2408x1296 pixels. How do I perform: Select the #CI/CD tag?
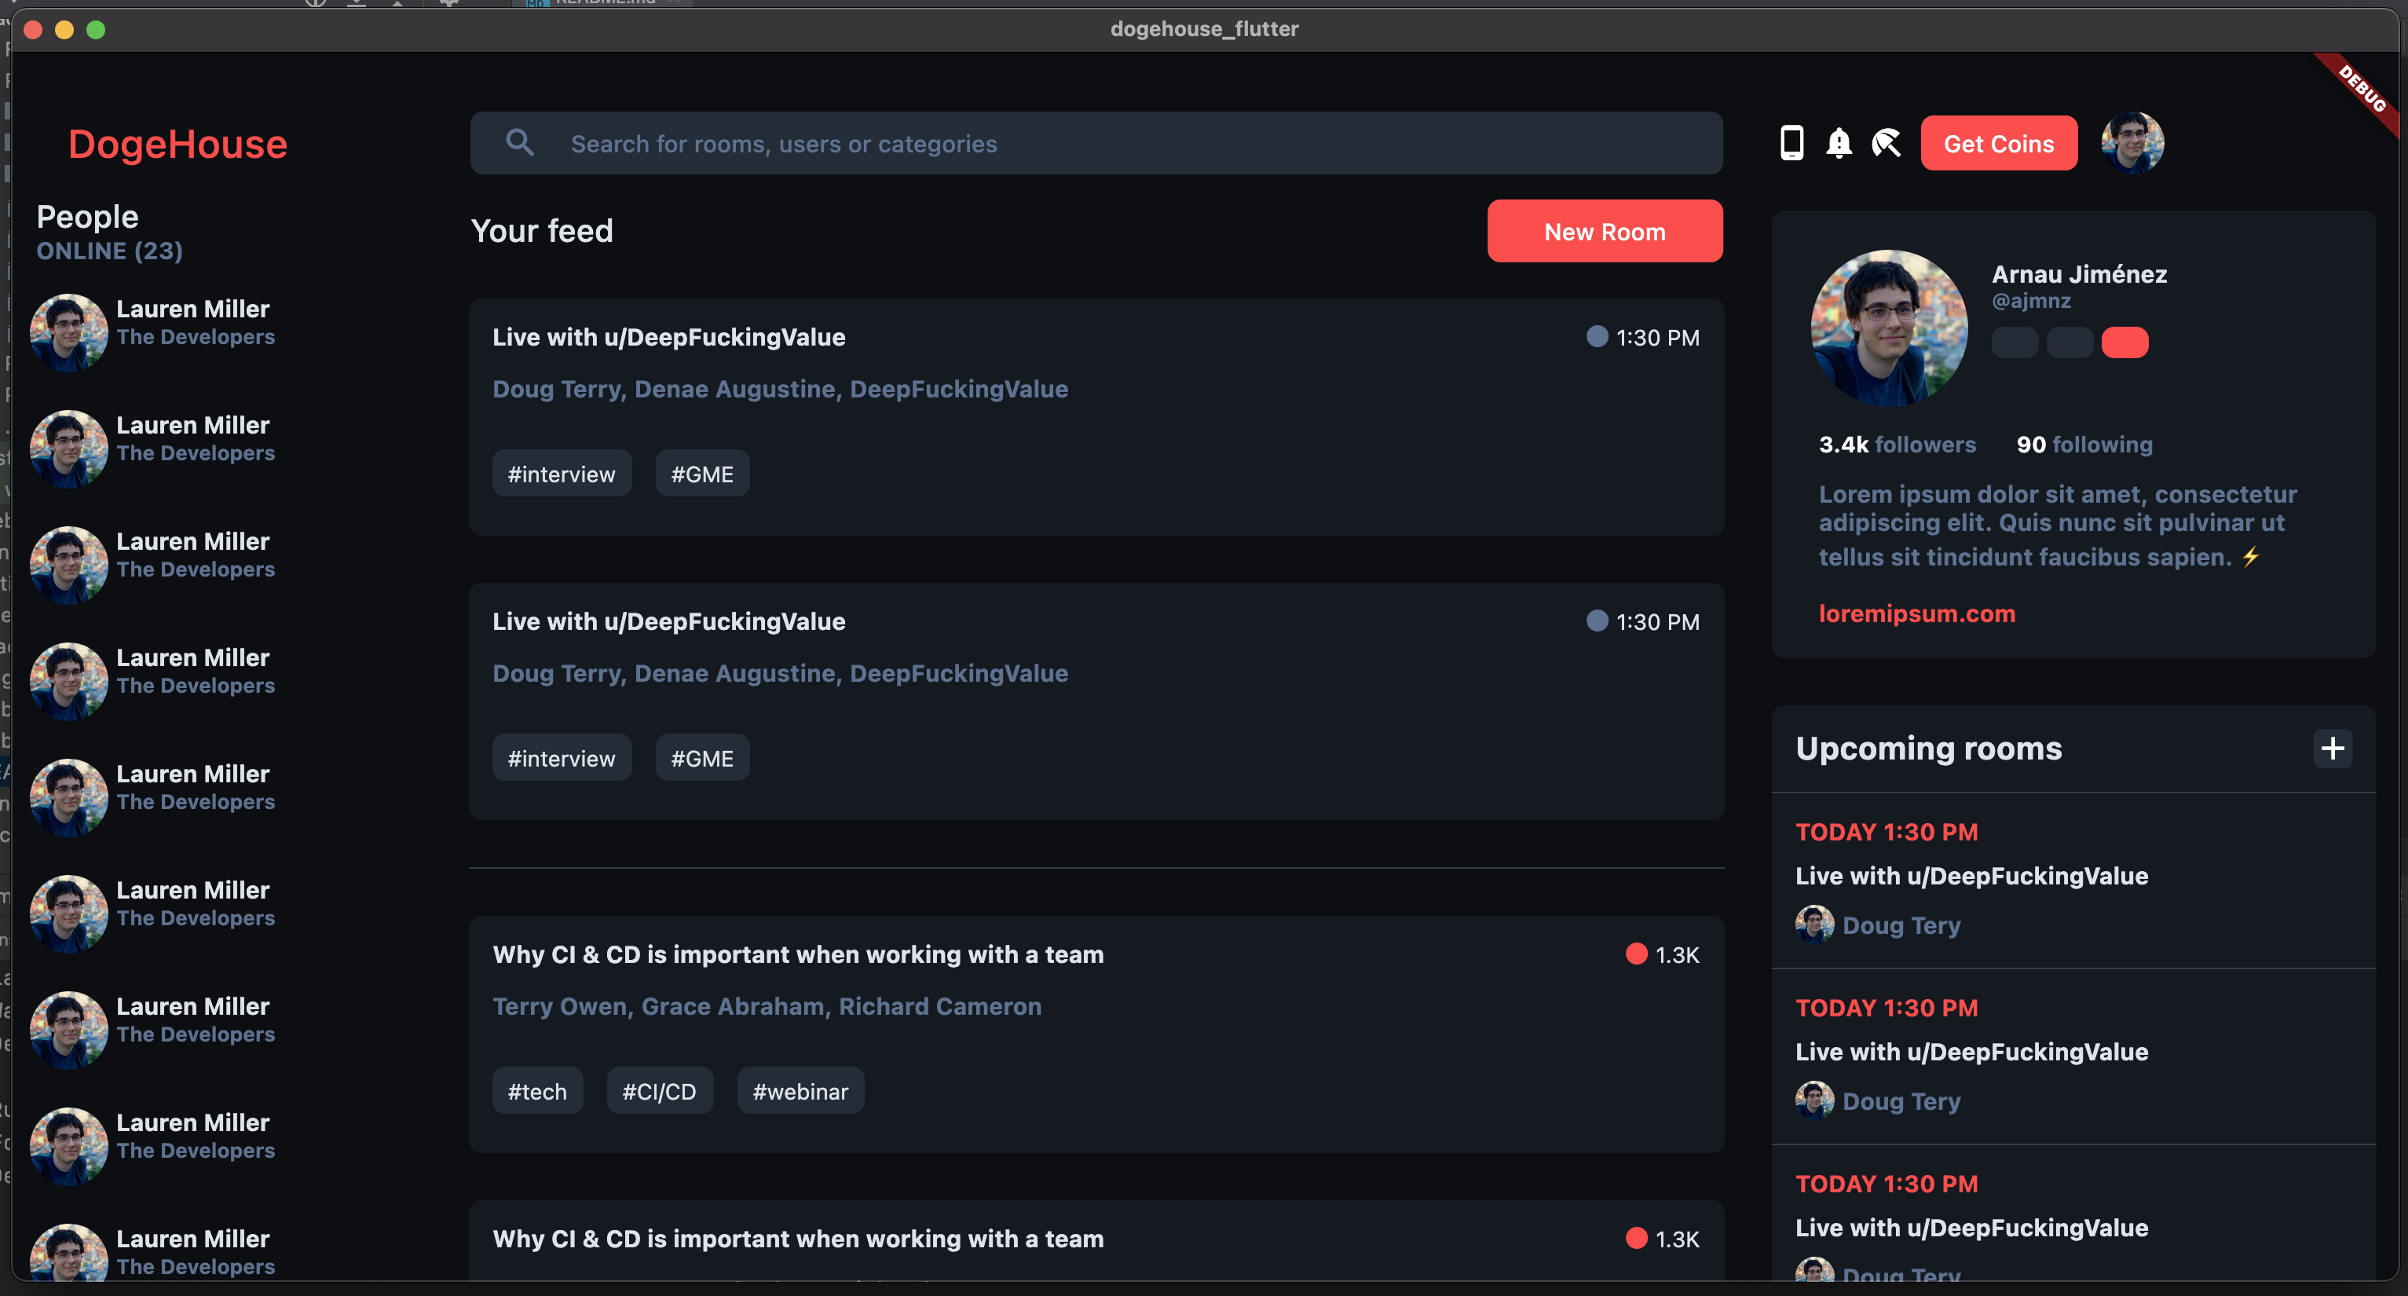click(659, 1091)
